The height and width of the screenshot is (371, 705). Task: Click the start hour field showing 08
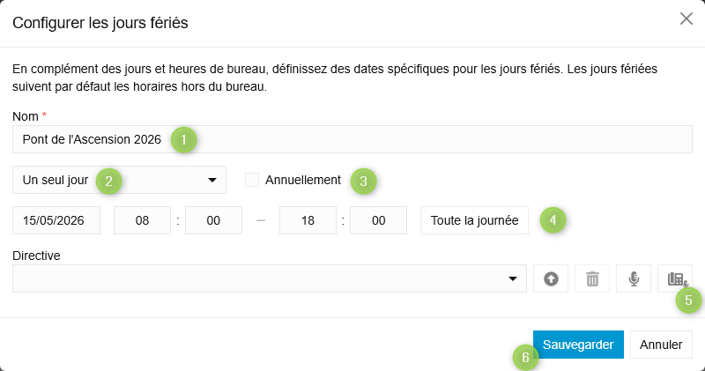point(143,220)
